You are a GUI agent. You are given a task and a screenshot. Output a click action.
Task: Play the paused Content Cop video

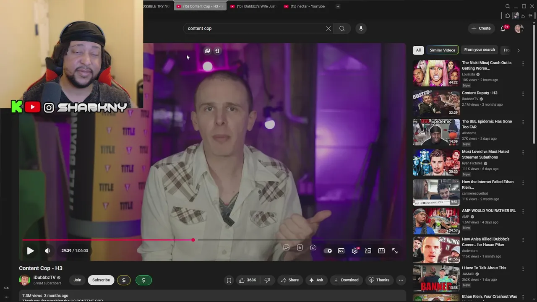(30, 251)
